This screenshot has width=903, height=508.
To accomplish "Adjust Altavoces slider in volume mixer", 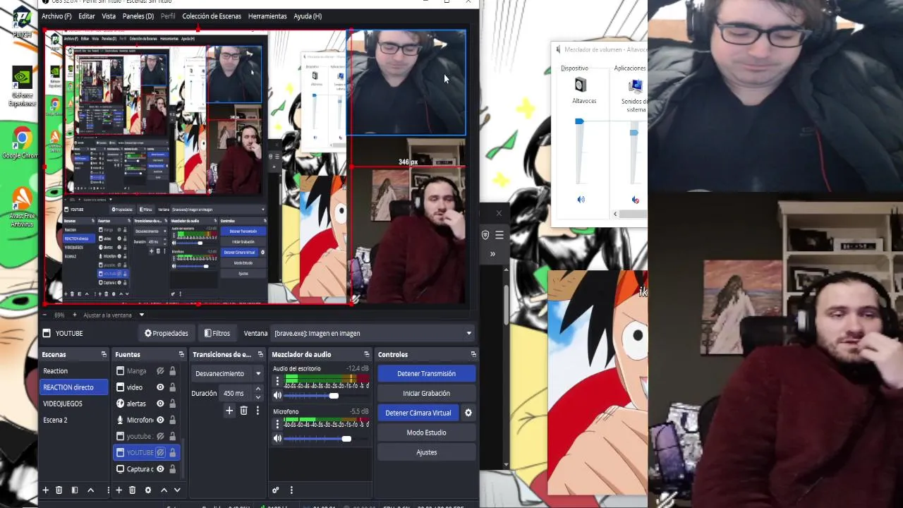I will point(579,122).
